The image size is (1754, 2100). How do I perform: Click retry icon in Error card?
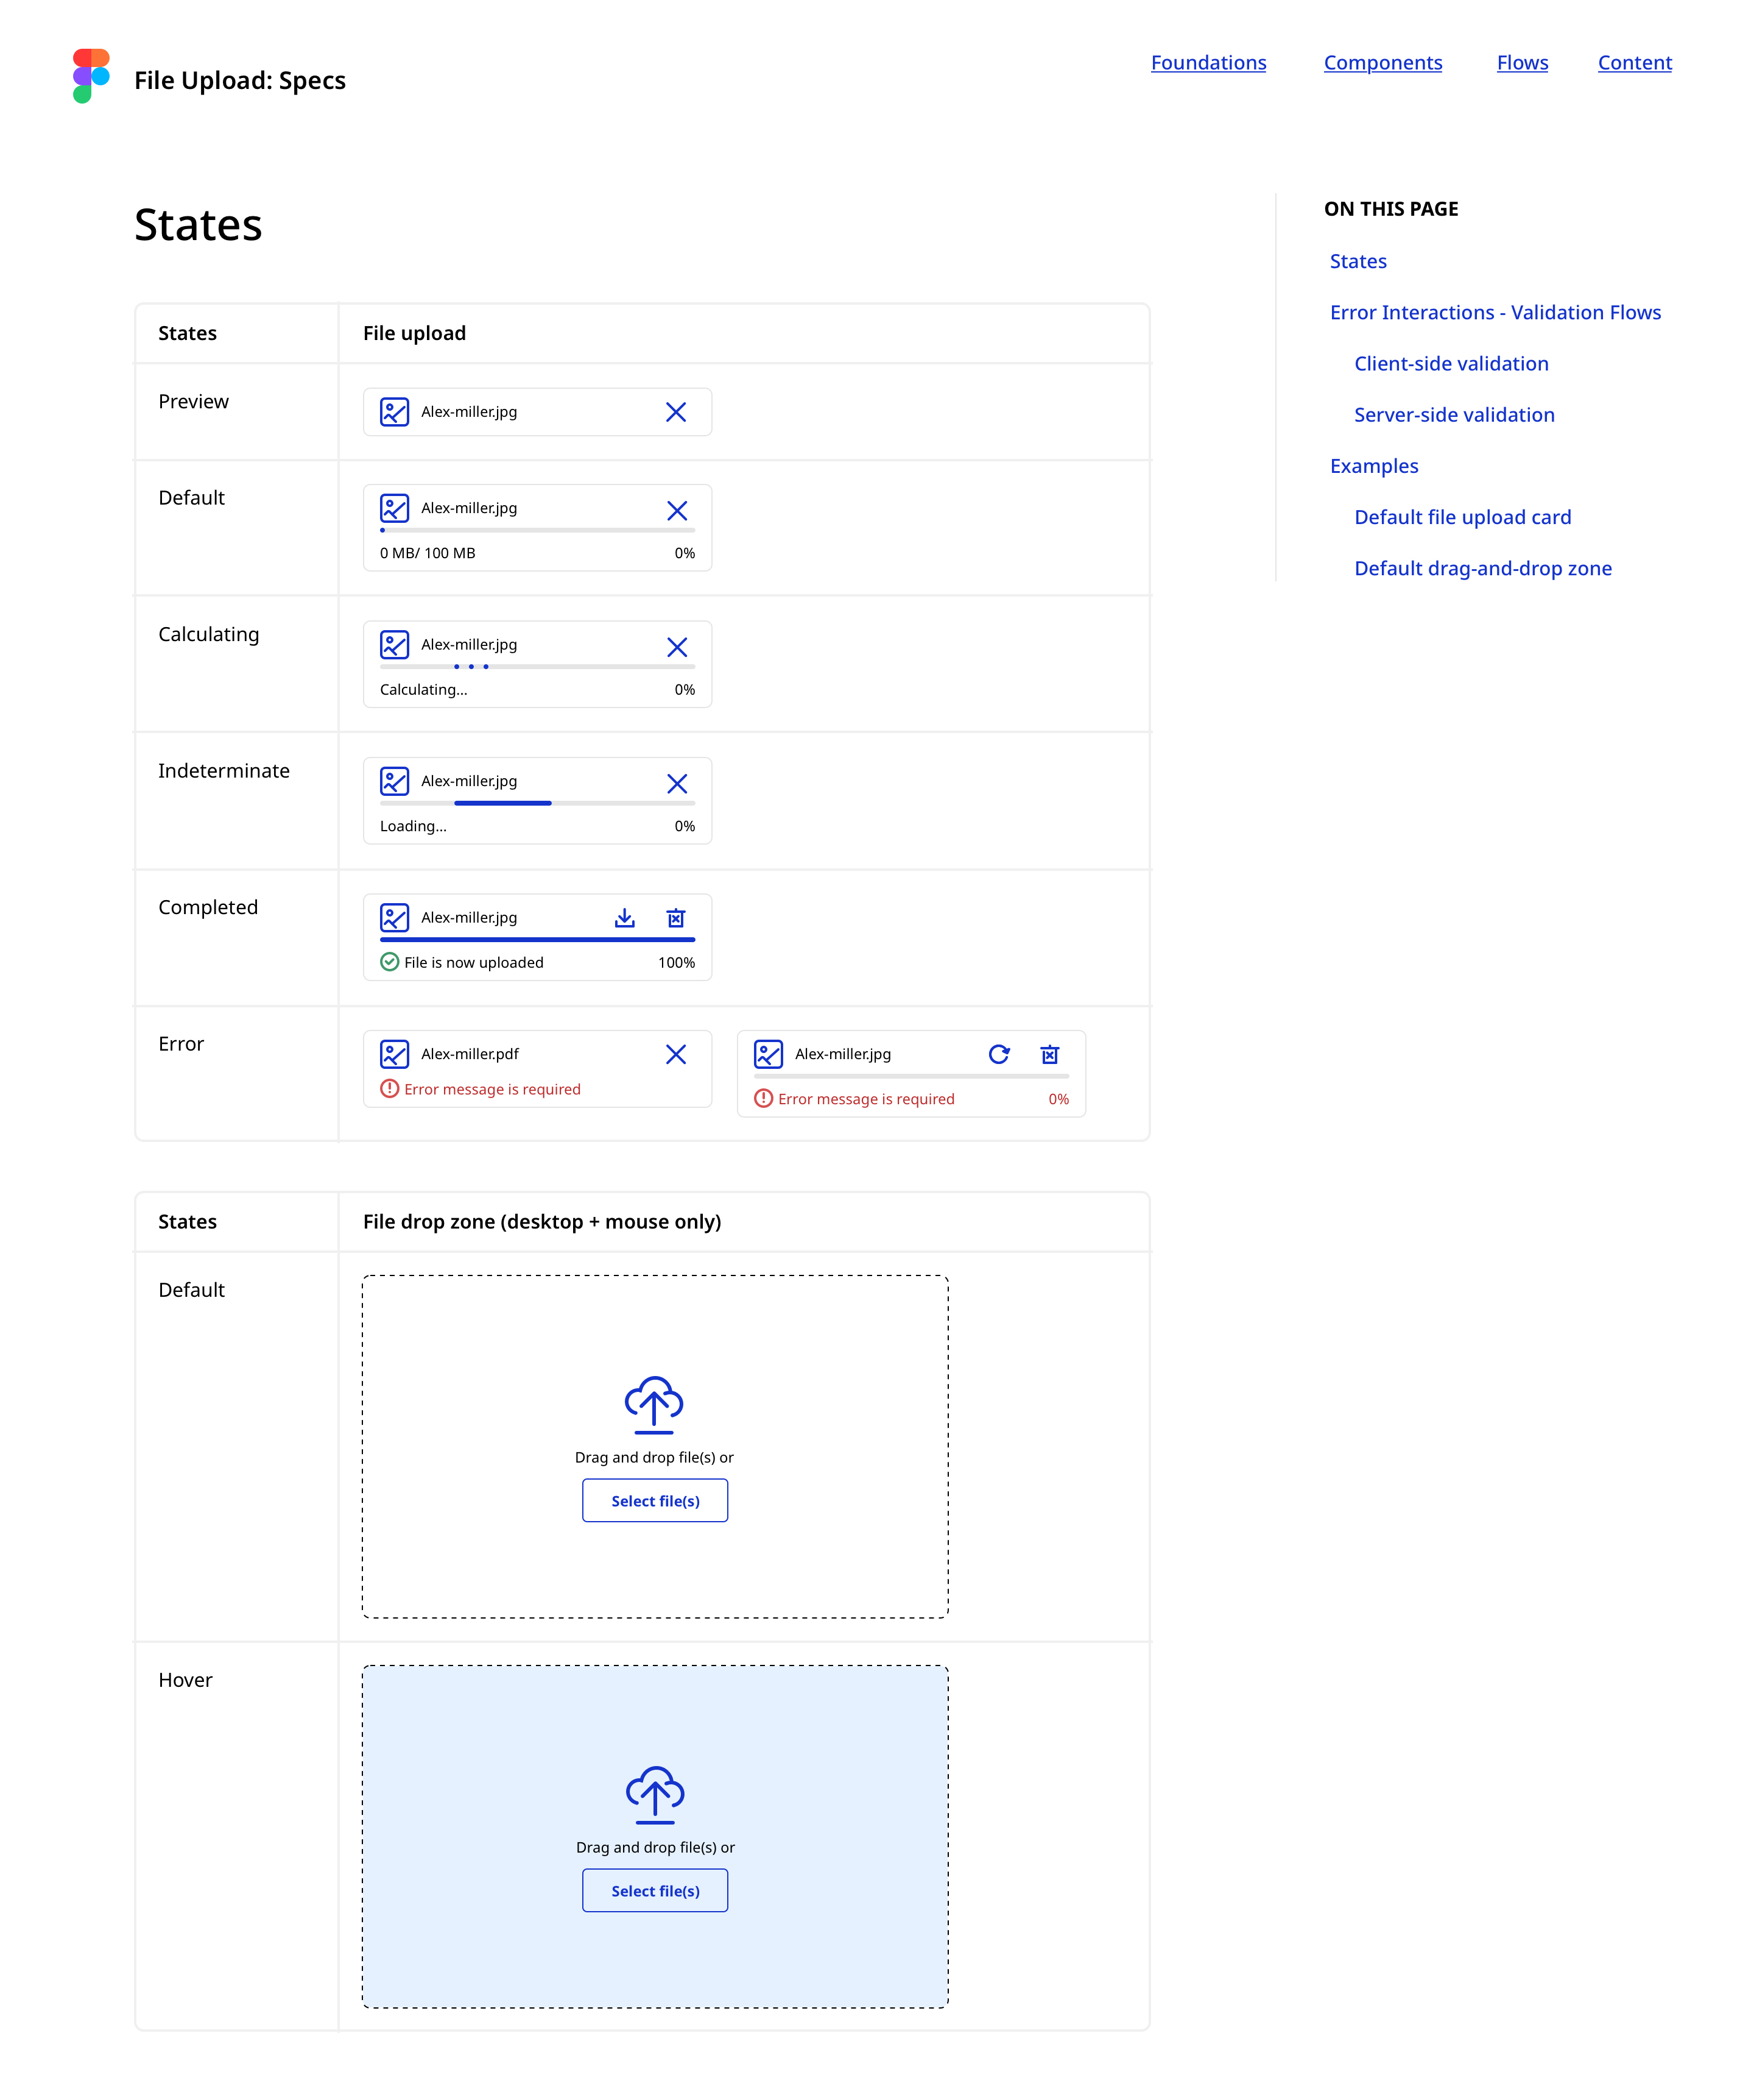pyautogui.click(x=998, y=1054)
